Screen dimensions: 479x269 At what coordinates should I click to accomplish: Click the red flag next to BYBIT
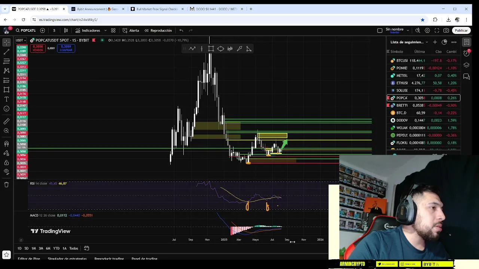(x=94, y=40)
